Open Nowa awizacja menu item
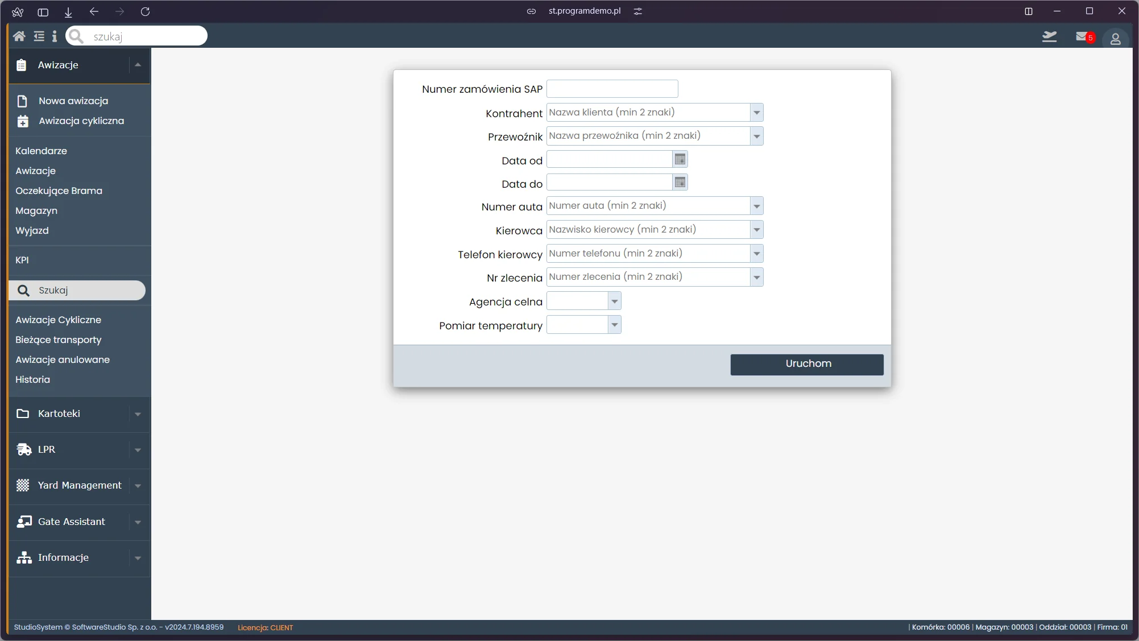This screenshot has height=641, width=1139. (73, 101)
